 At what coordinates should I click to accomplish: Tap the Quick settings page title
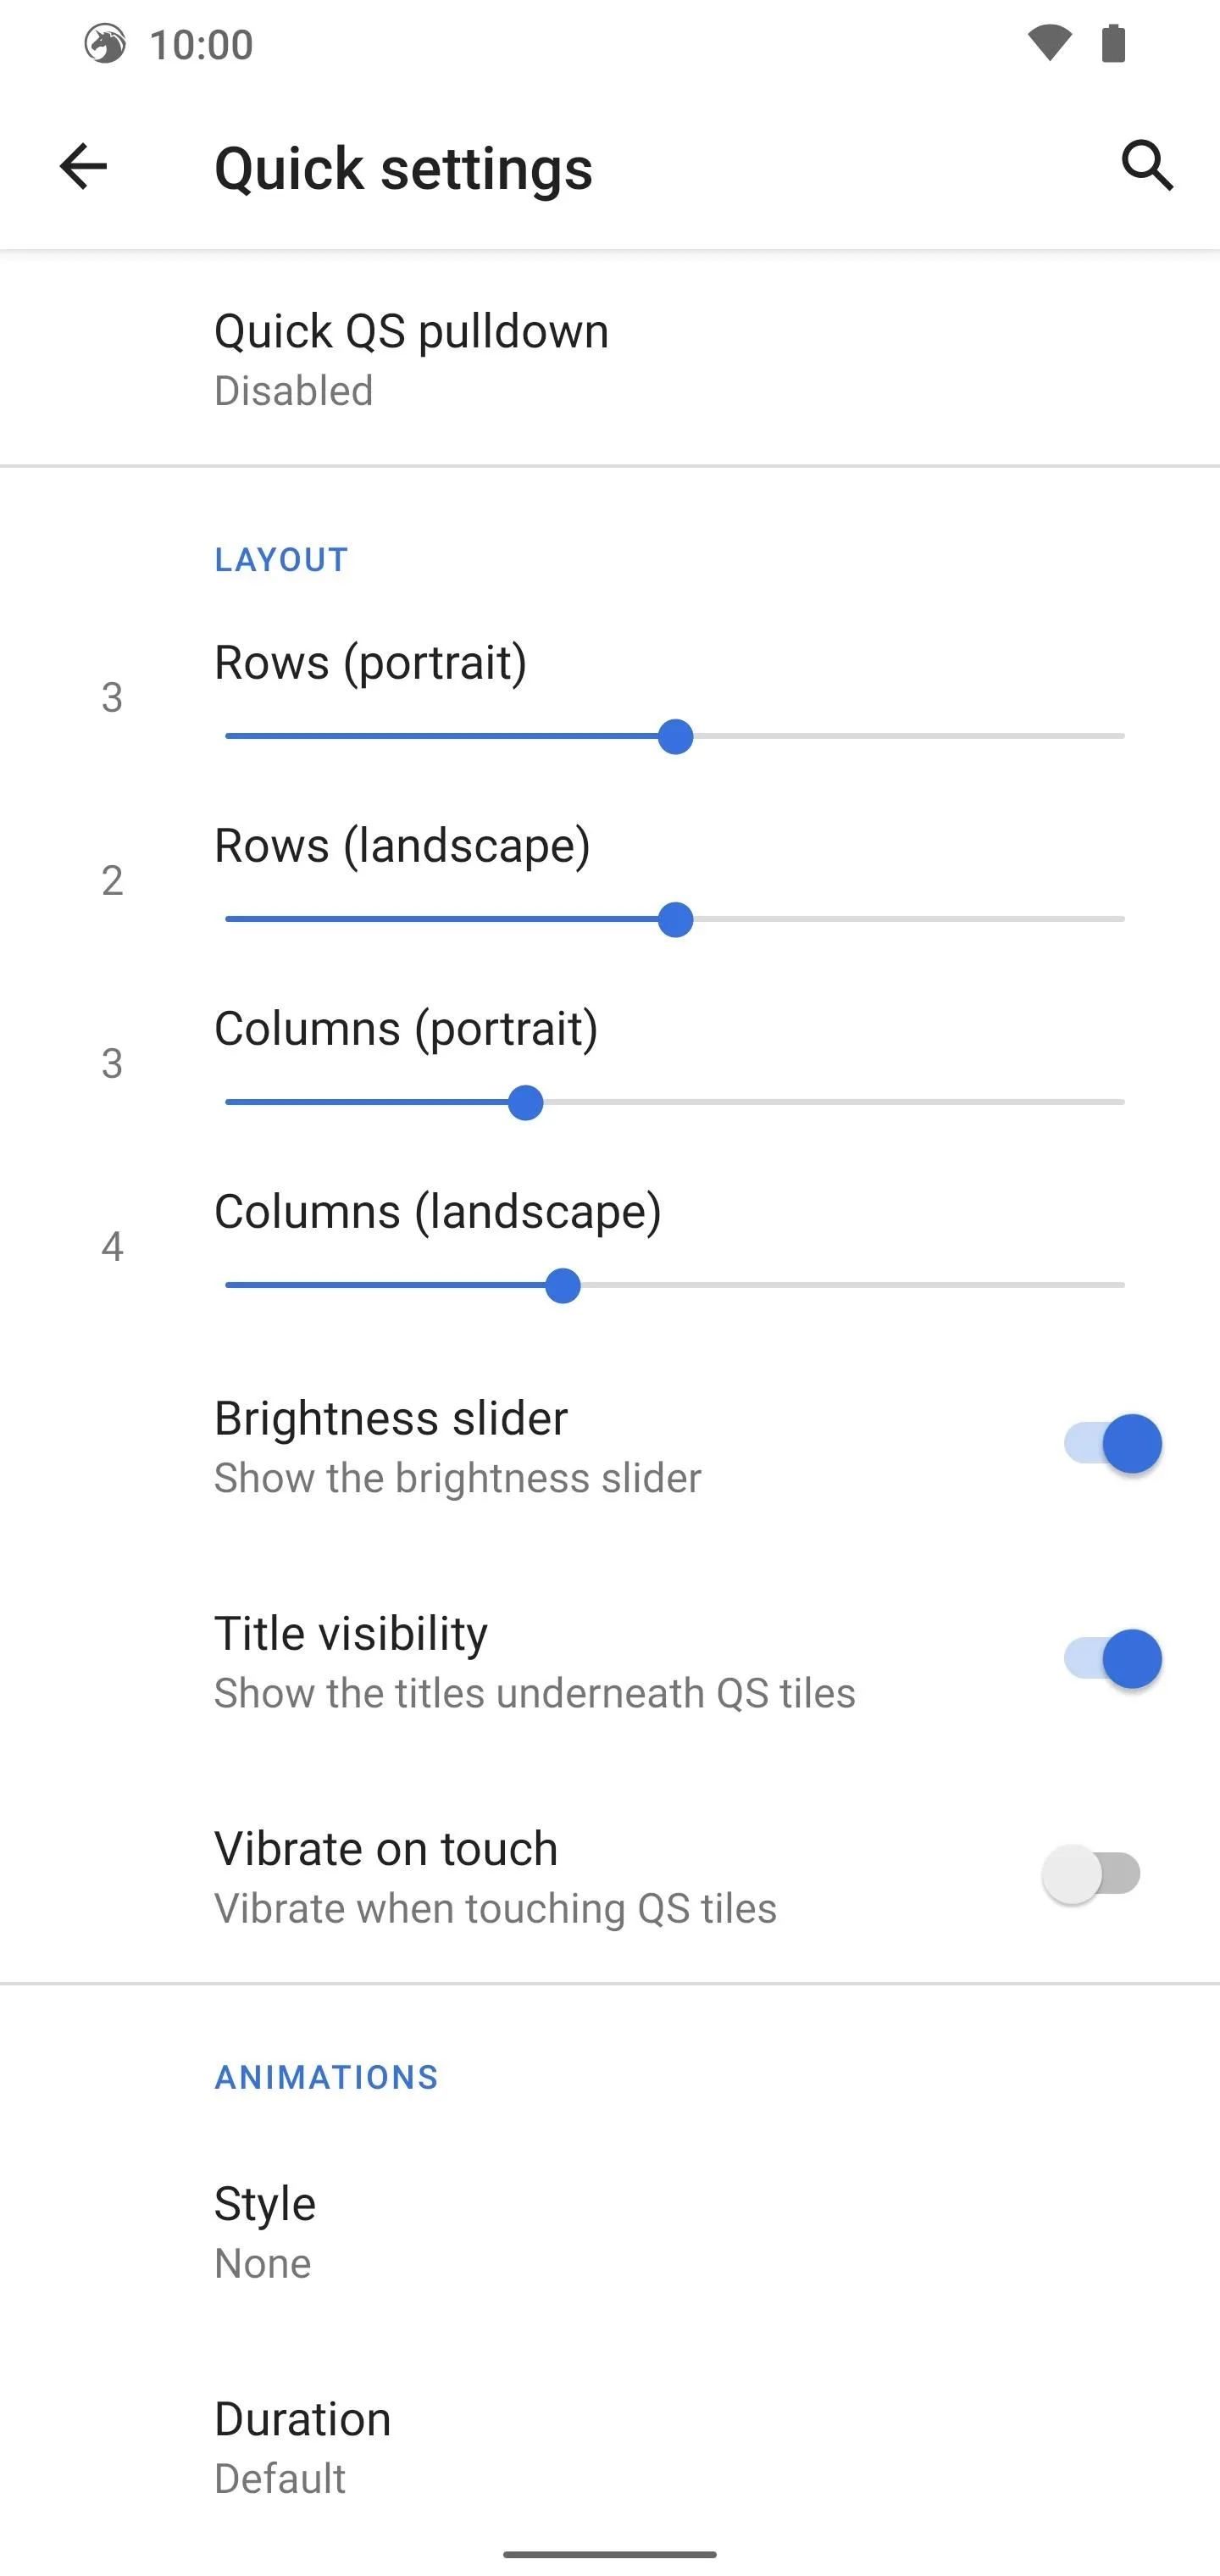click(x=403, y=168)
